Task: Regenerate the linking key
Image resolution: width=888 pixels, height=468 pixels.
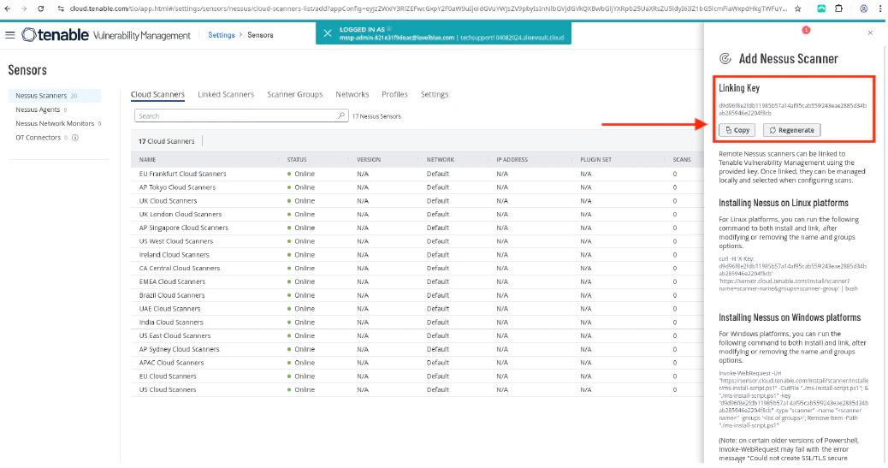Action: (792, 130)
